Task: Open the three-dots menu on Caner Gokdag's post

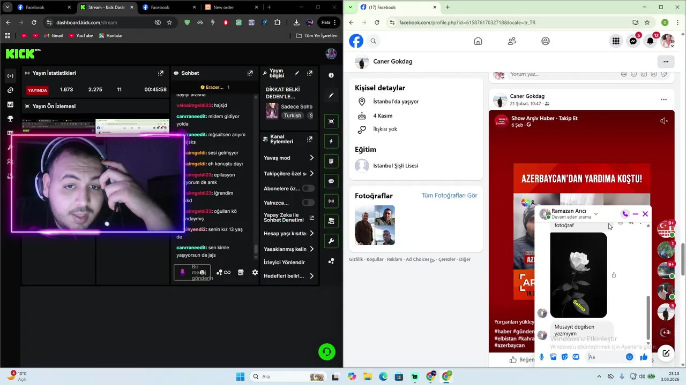Action: pos(663,99)
